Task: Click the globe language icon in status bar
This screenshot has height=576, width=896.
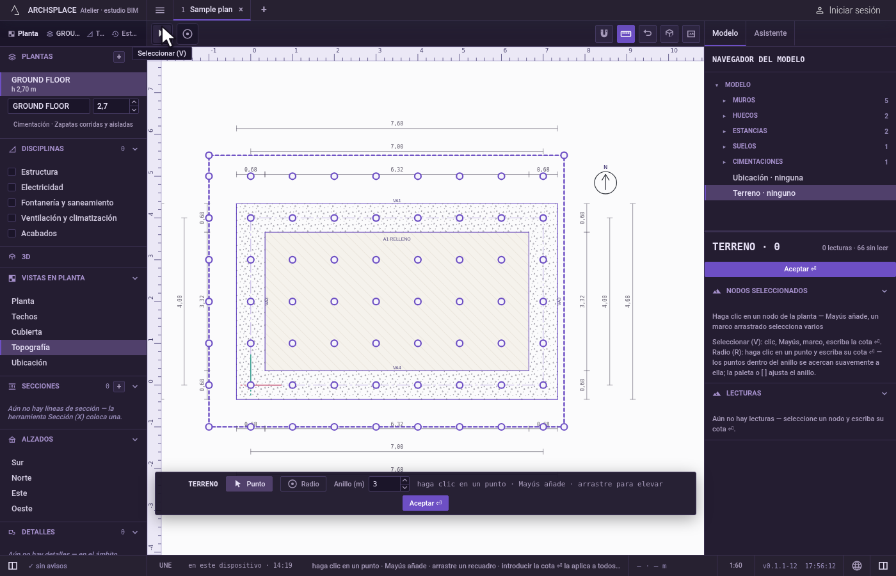Action: pyautogui.click(x=857, y=566)
